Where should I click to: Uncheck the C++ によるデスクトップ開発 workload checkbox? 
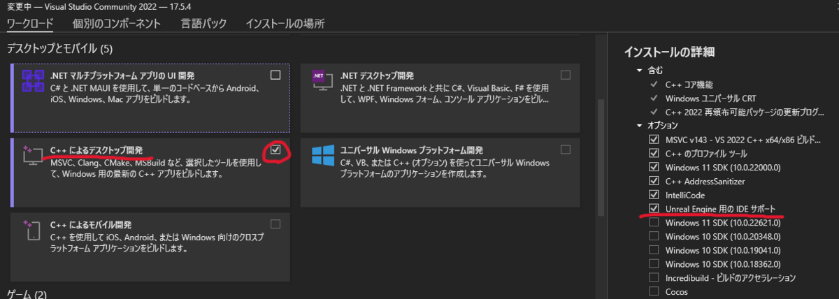coord(275,149)
